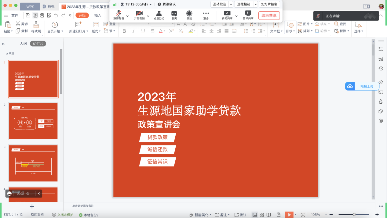Collapse the slide panel with double chevron

[x=3, y=44]
